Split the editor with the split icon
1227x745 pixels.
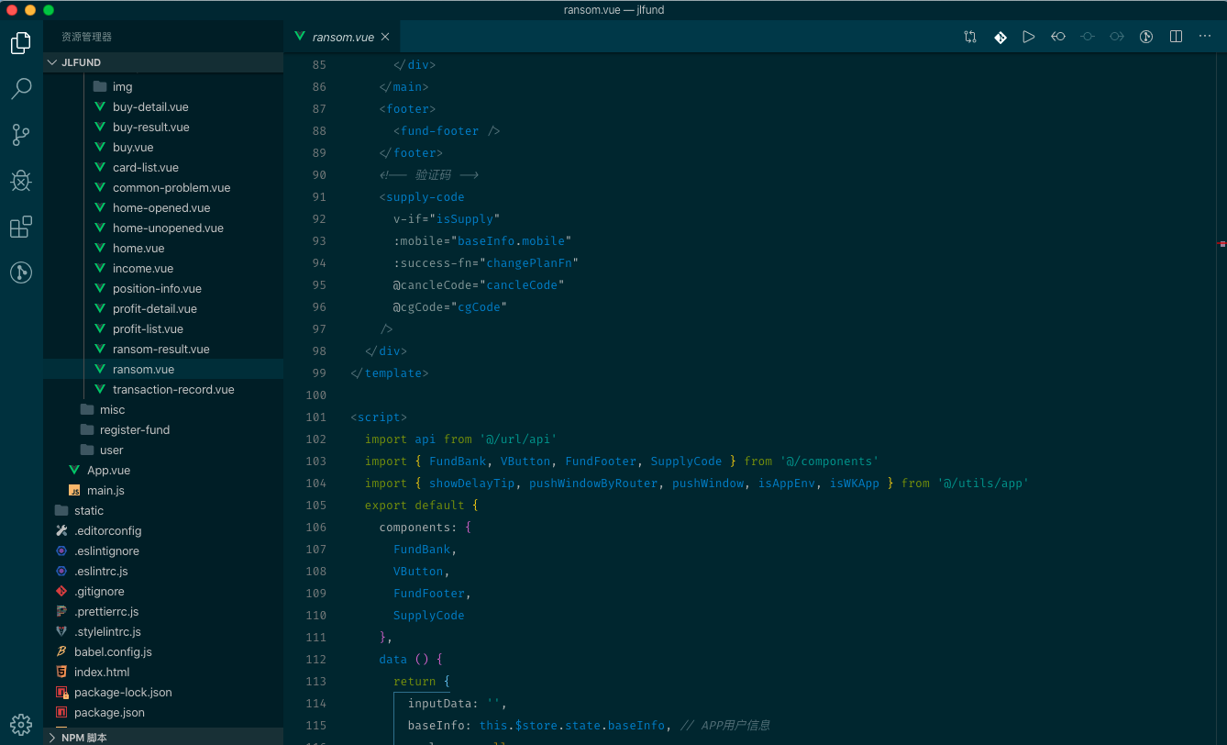click(x=1176, y=37)
